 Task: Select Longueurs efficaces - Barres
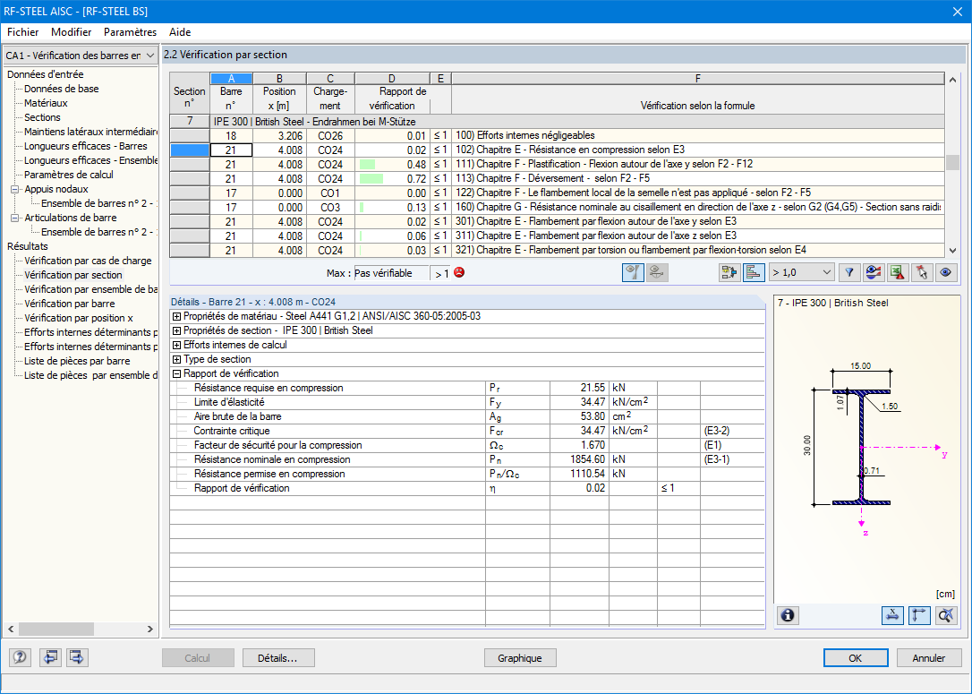pos(86,146)
